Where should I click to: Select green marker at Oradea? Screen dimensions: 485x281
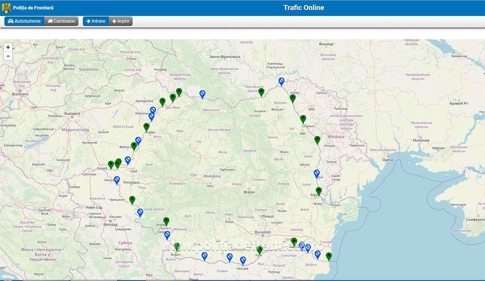tap(147, 127)
